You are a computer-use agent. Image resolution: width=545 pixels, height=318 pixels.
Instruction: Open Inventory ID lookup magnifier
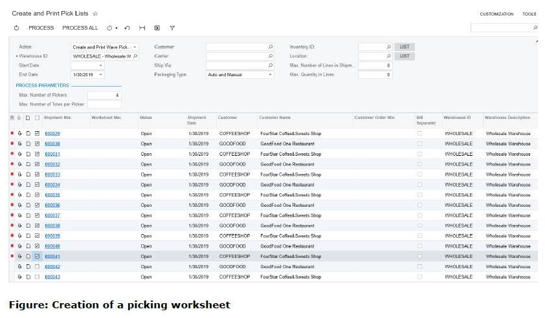[389, 47]
